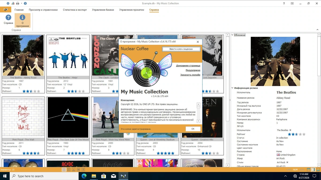This screenshot has width=321, height=180.
Task: Click the О программе ribbon button
Action: [22, 21]
